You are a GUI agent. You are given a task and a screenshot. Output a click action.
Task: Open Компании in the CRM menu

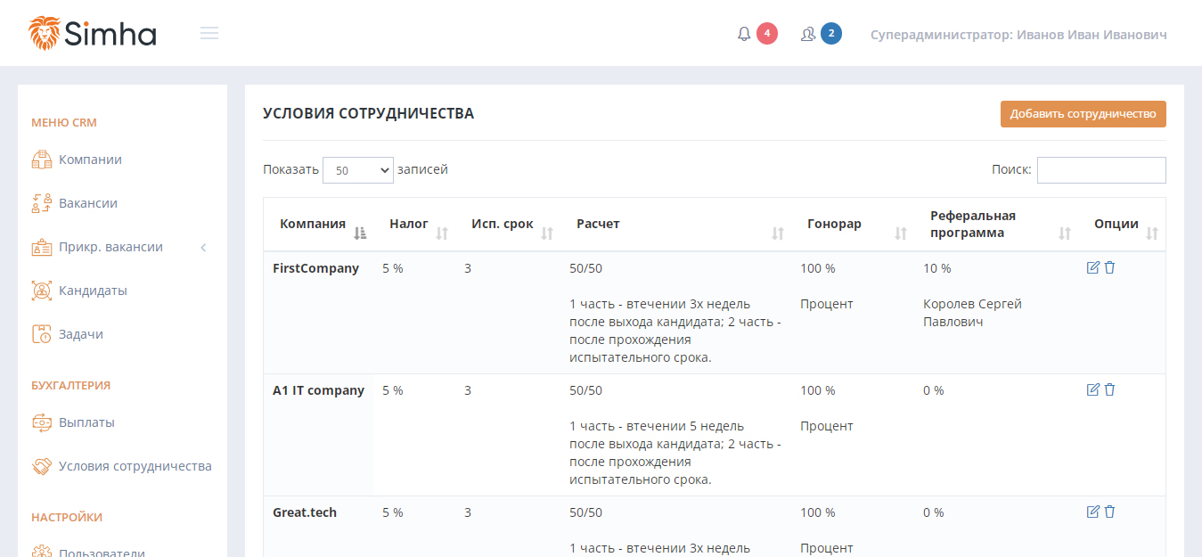(x=90, y=160)
